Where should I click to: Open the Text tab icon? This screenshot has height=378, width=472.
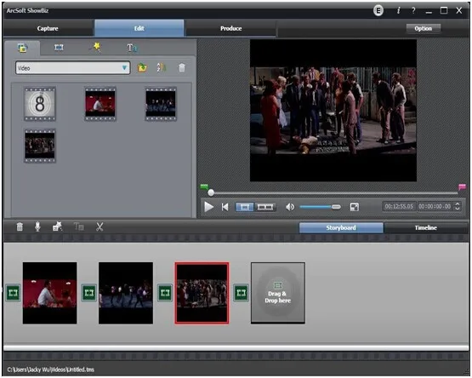pos(132,48)
